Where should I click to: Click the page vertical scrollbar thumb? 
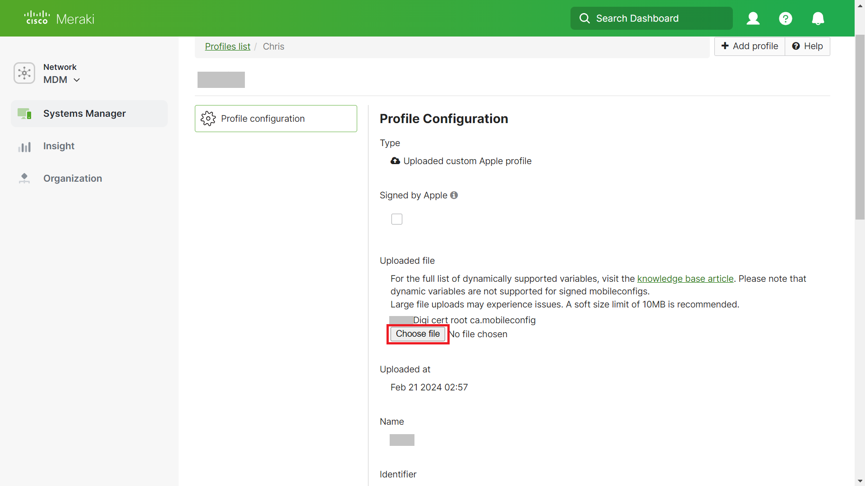point(860,126)
